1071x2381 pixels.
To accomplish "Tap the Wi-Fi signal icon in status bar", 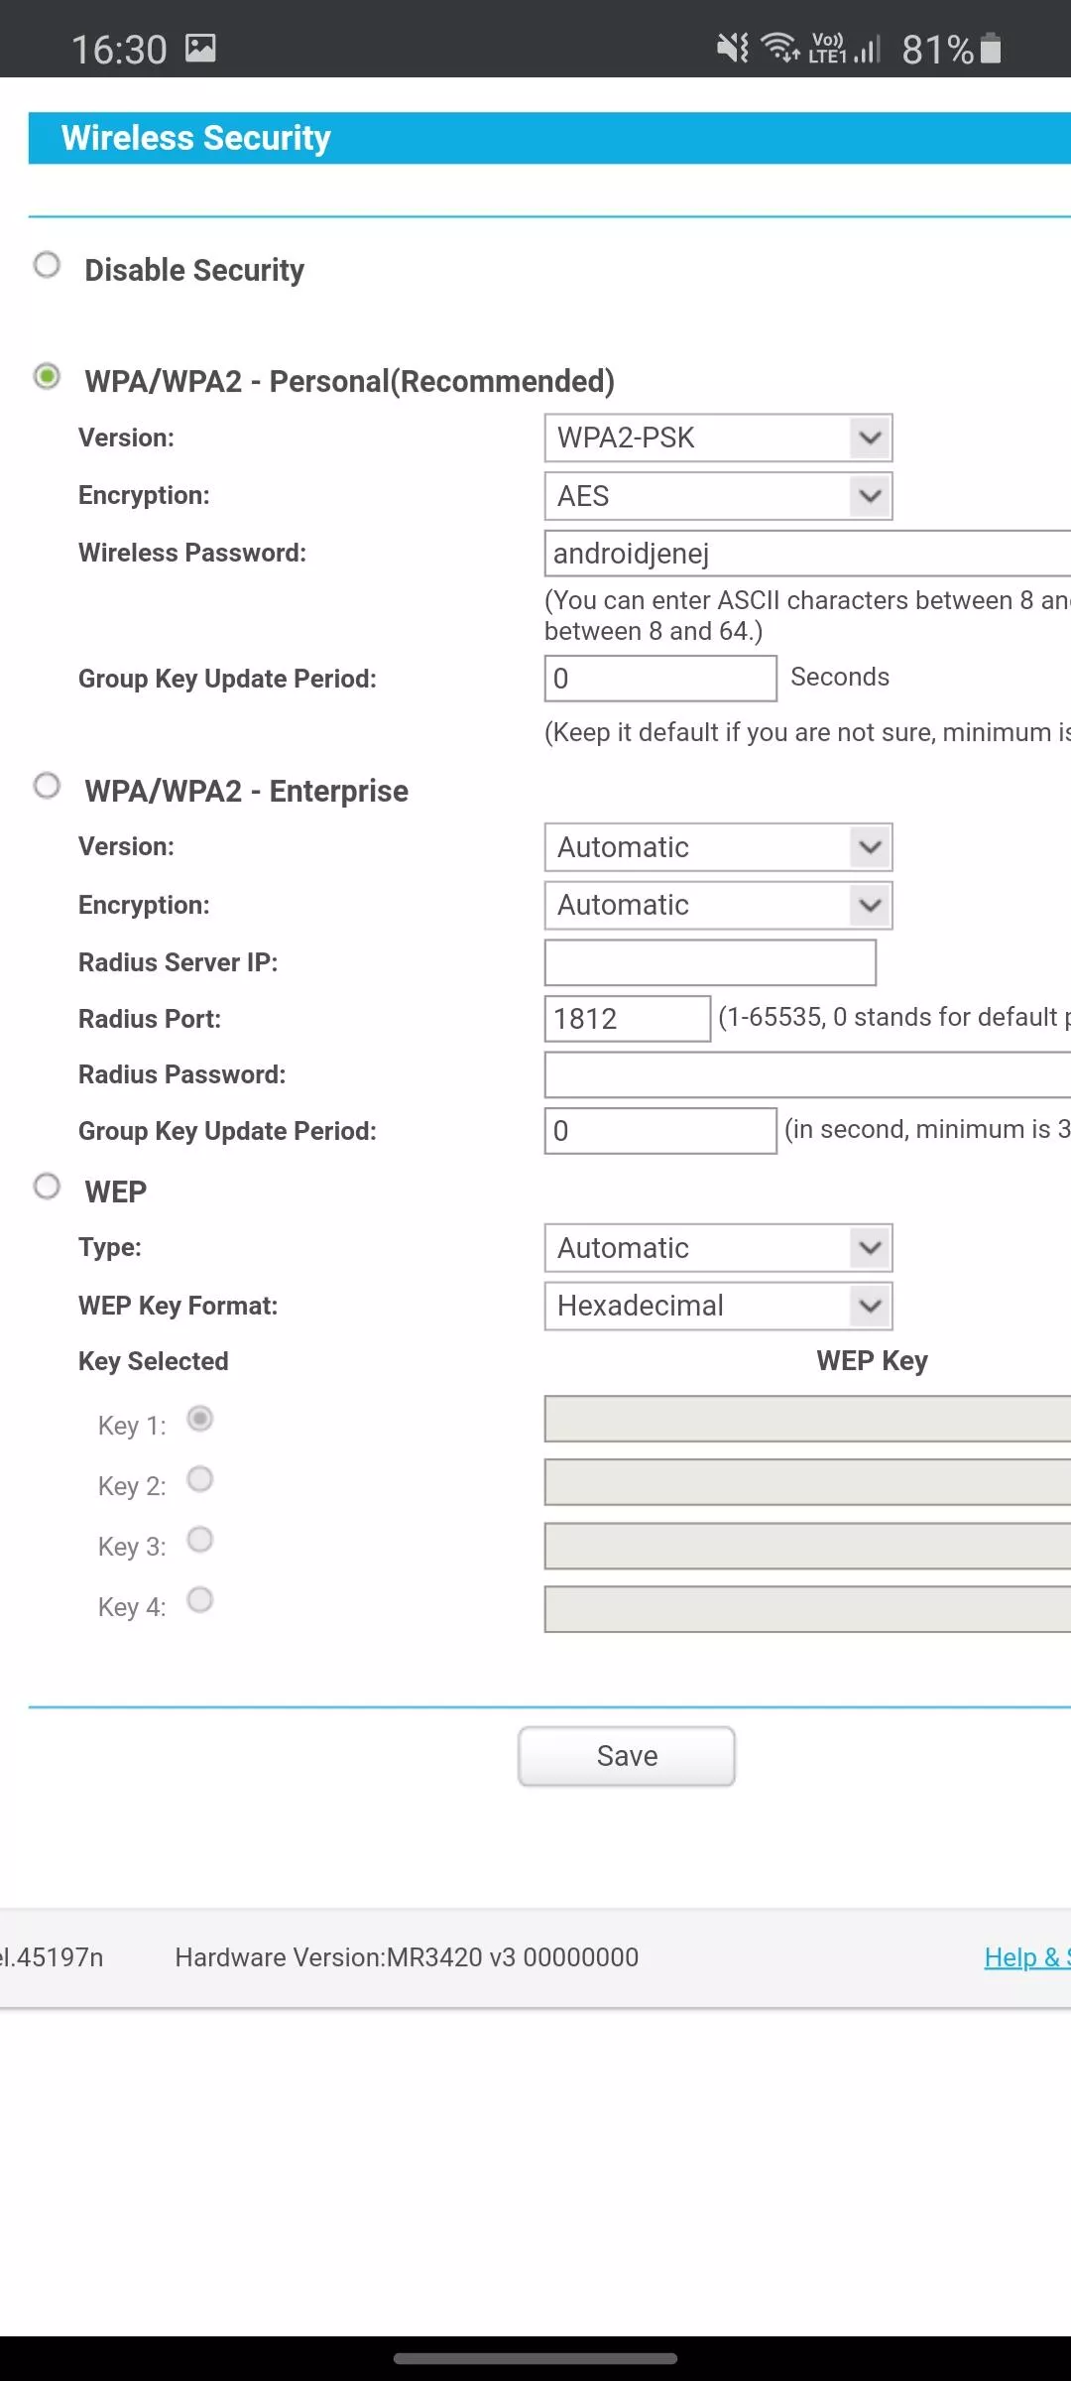I will click(780, 48).
